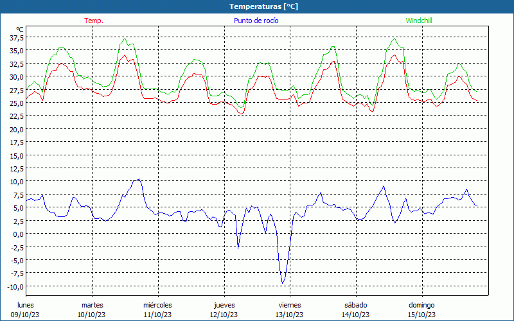514x321 pixels.
Task: Click the 35,0 y-axis value
Action: [16, 51]
